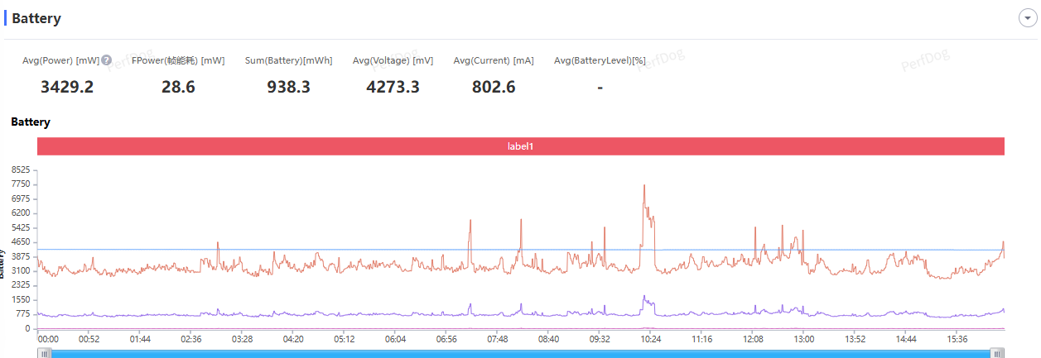Click the right handle of the time range slider
Screen dimensions: 1041x358
[998, 353]
